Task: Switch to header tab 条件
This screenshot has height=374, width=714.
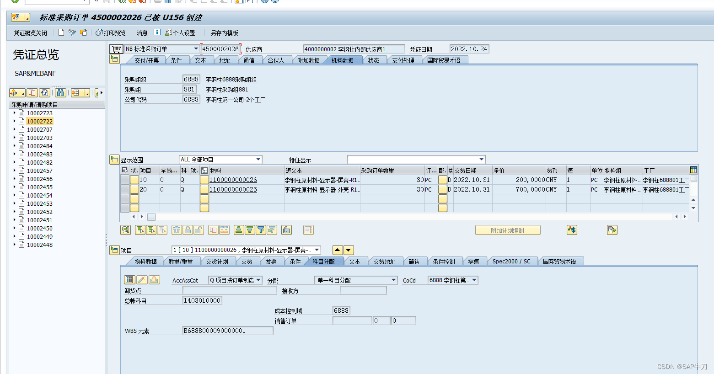Action: (x=176, y=60)
